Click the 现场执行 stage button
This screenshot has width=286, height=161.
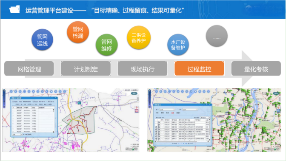(x=143, y=68)
